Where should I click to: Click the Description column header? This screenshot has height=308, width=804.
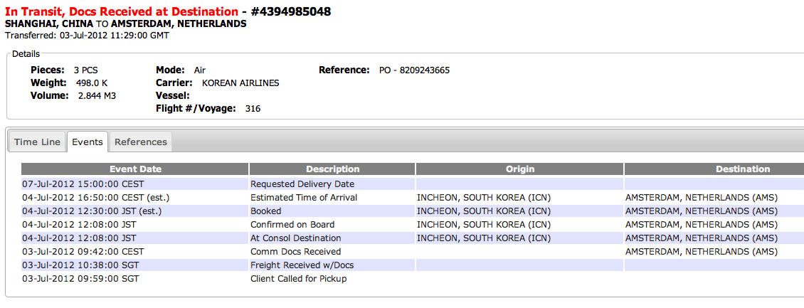click(x=332, y=169)
